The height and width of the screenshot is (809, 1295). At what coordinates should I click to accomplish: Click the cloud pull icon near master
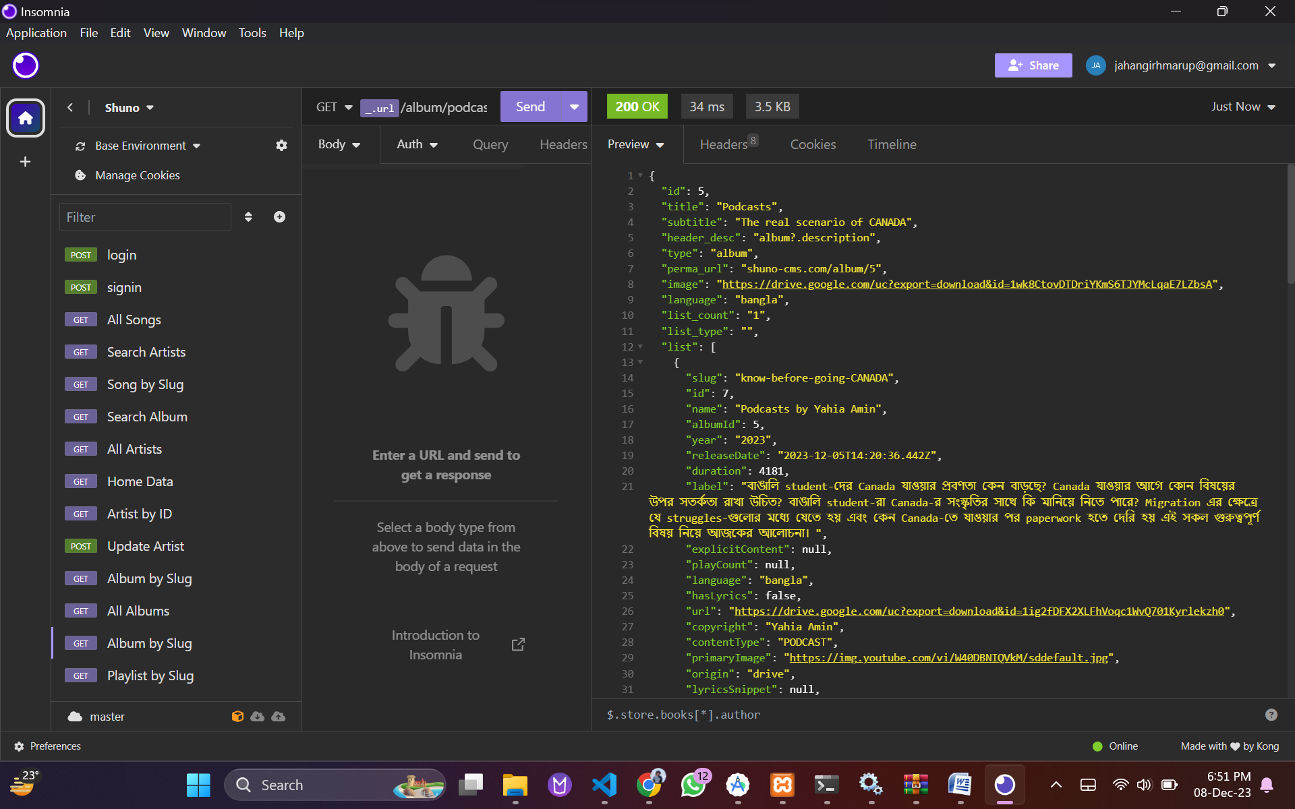coord(258,716)
